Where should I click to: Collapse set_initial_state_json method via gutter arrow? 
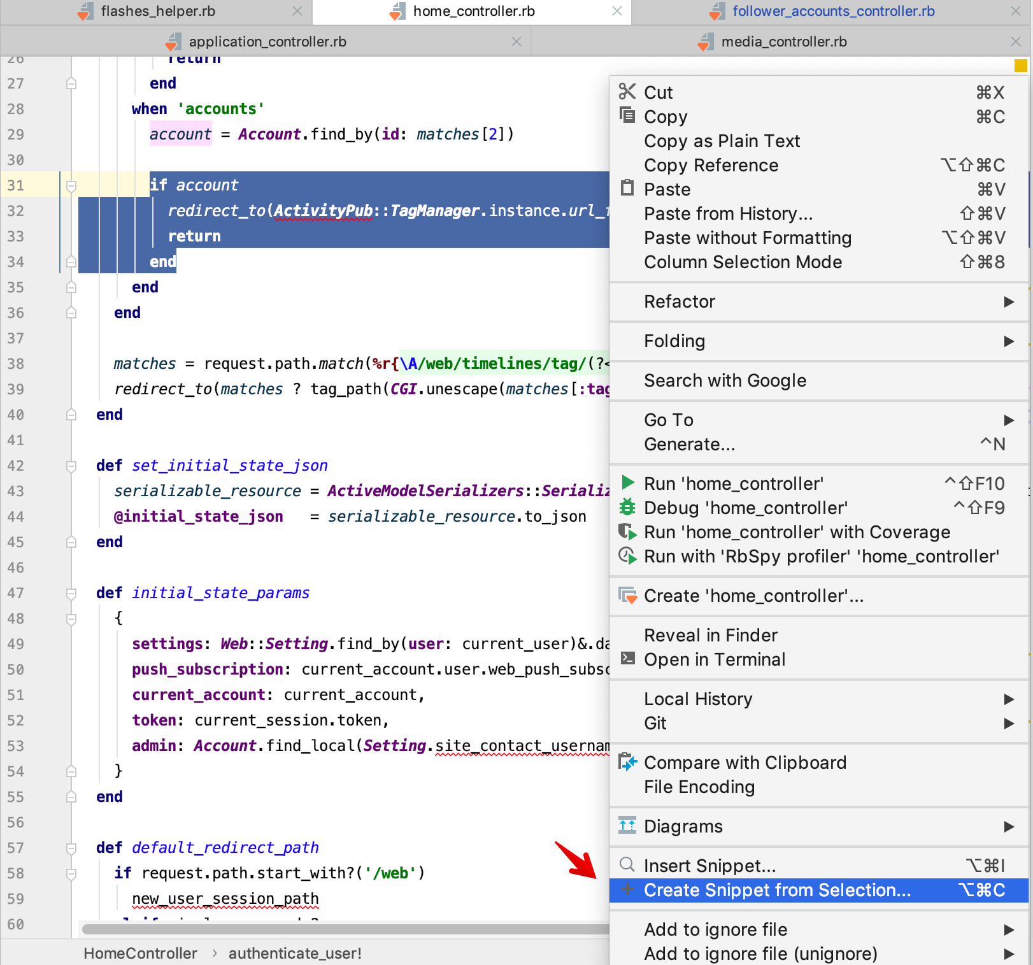[71, 466]
